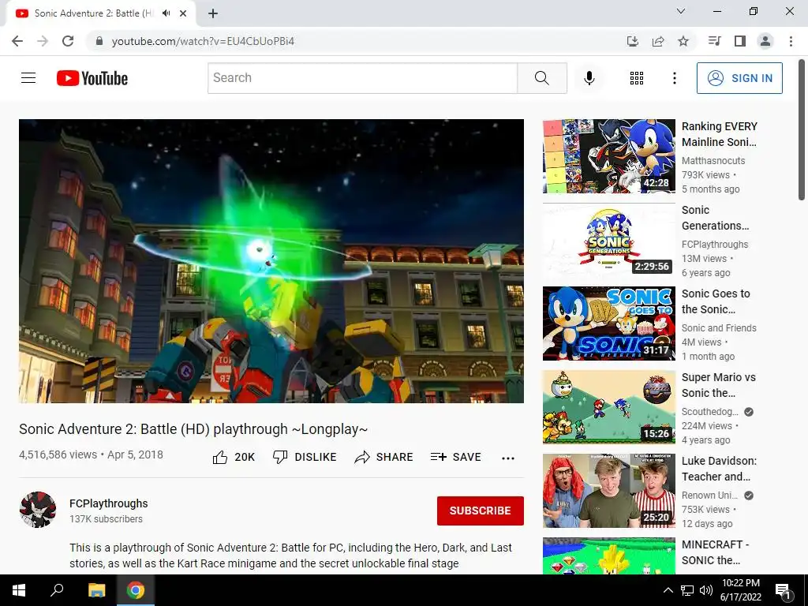Open the FCPlaythroughs channel name link

coord(109,503)
